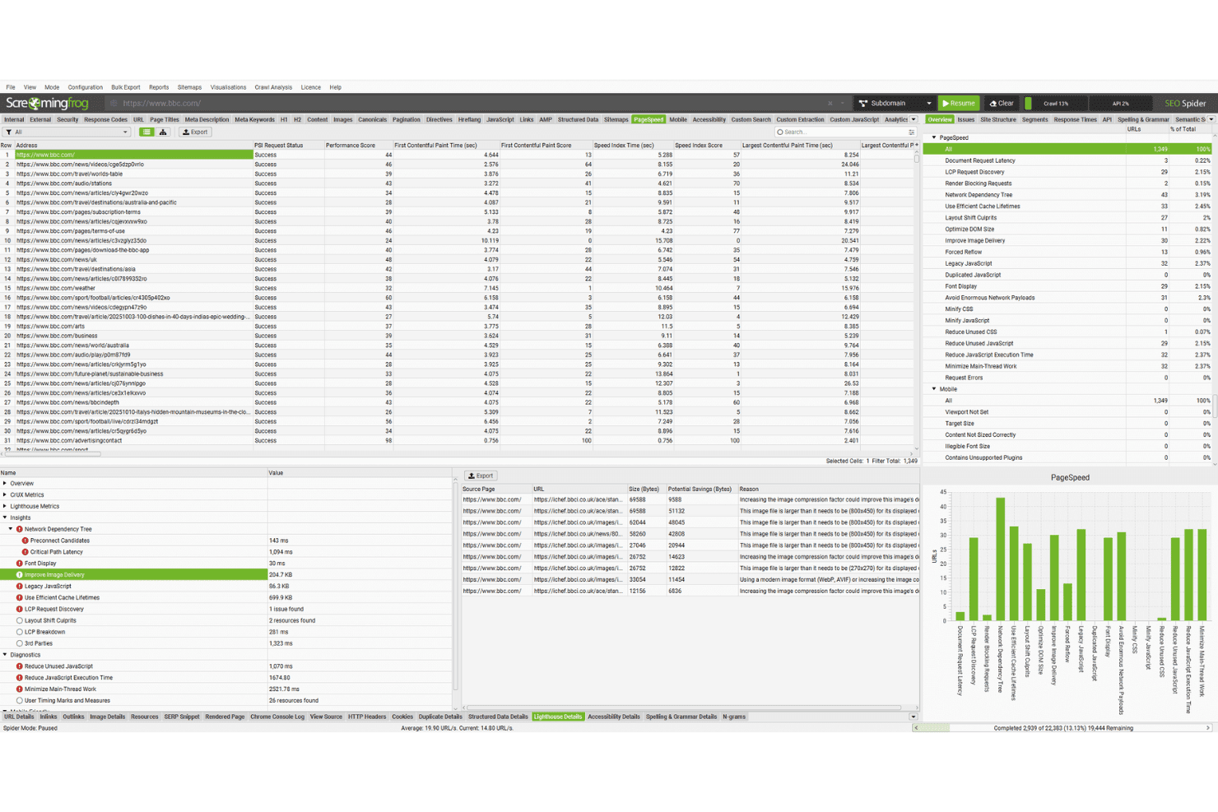Screen dimensions: 1218x812
Task: Open the Configuration menu
Action: pyautogui.click(x=85, y=87)
